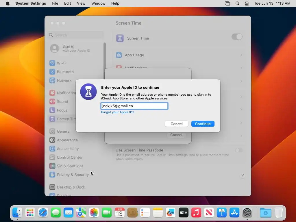Select Wi-Fi icon in sidebar

[52, 63]
